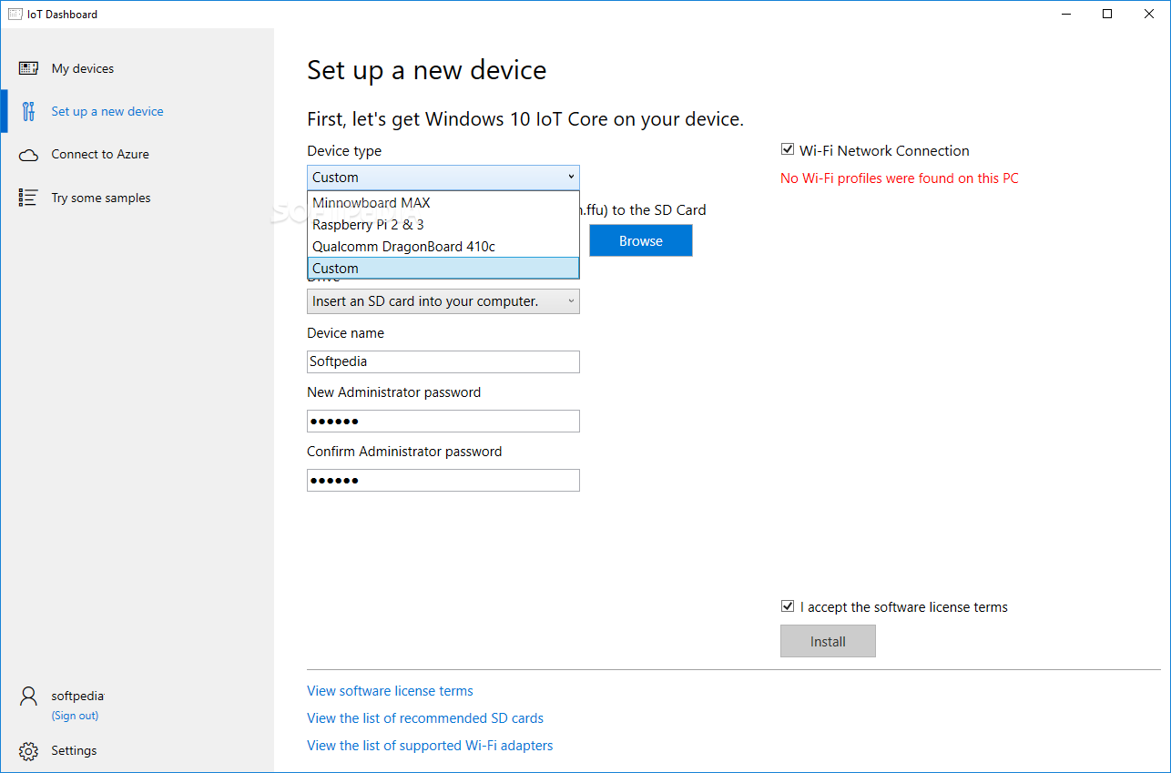This screenshot has width=1171, height=773.
Task: View the list of recommended SD cards
Action: [x=425, y=718]
